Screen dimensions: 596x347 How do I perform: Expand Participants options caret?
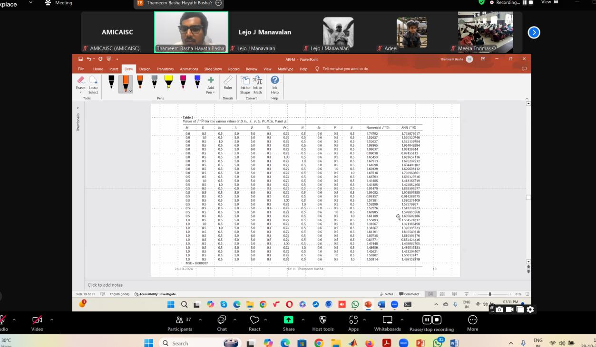201,319
